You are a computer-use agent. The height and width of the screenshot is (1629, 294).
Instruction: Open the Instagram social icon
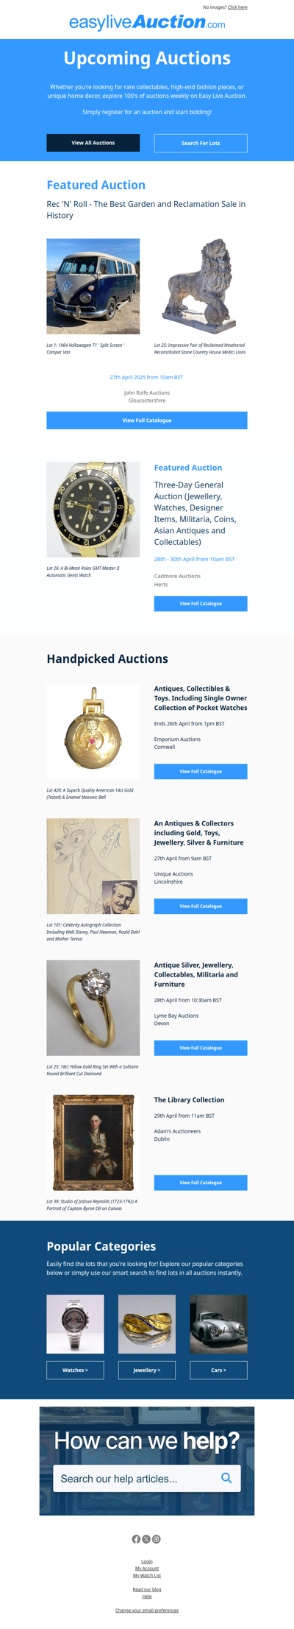point(157,1539)
